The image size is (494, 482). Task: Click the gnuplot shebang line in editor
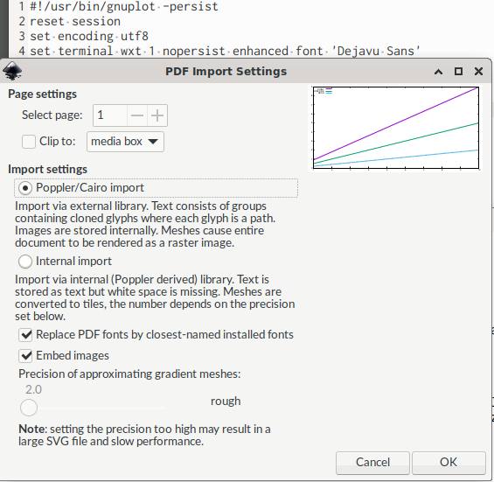coord(124,7)
